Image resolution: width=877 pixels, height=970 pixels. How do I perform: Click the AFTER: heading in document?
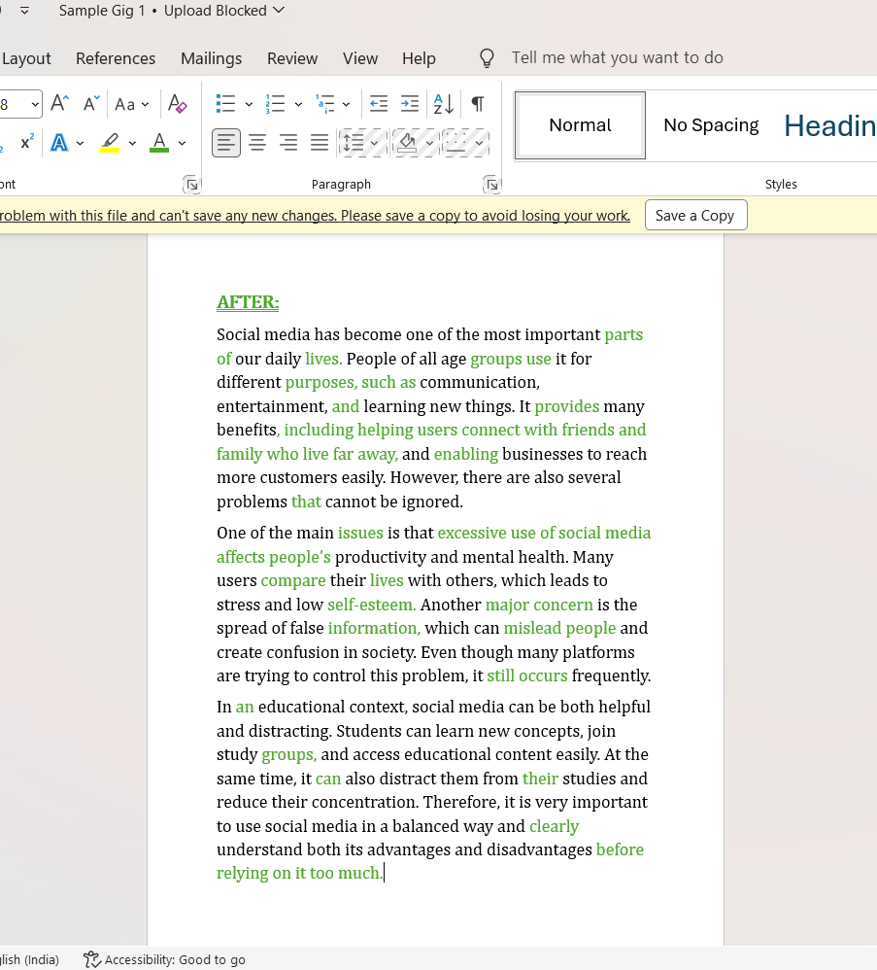248,302
